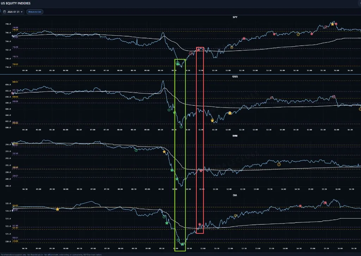Select the DIA chart title
The image size is (361, 256).
coord(235,195)
